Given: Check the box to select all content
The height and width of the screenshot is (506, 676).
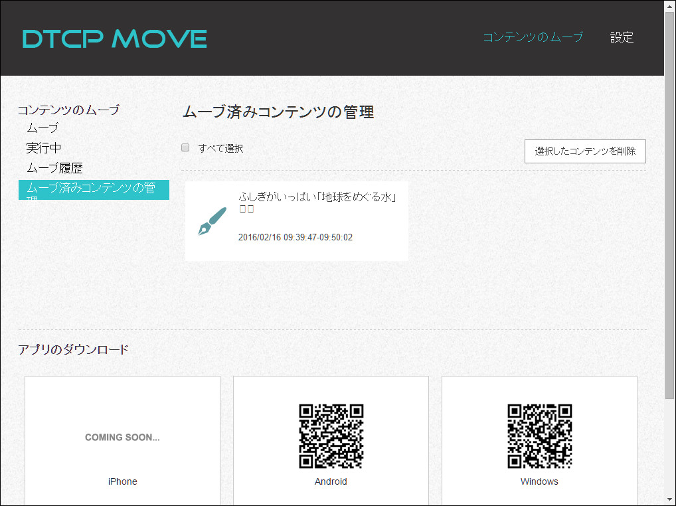Looking at the screenshot, I should click(185, 147).
